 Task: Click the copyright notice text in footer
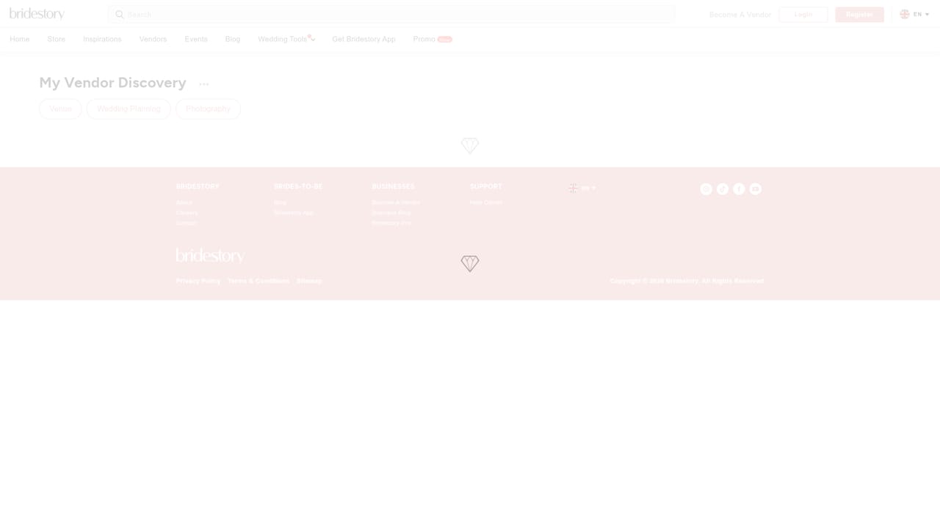(687, 281)
